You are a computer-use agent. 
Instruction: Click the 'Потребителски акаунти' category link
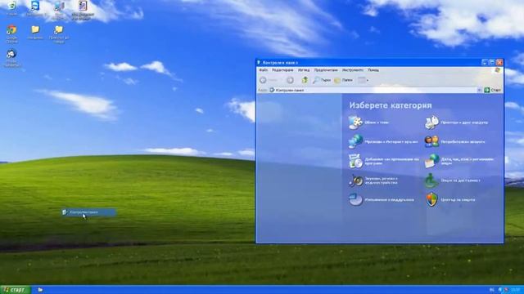point(463,141)
